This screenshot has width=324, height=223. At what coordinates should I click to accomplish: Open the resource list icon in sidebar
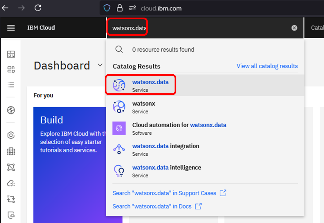[11, 85]
